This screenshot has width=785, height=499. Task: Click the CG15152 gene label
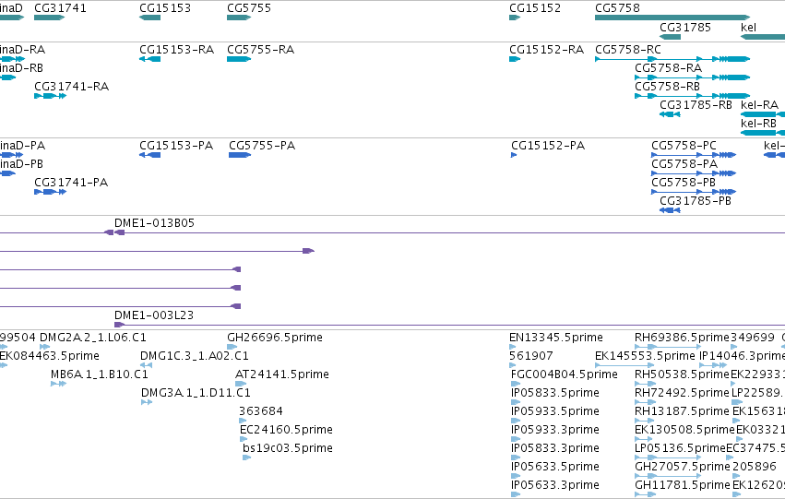pyautogui.click(x=535, y=8)
